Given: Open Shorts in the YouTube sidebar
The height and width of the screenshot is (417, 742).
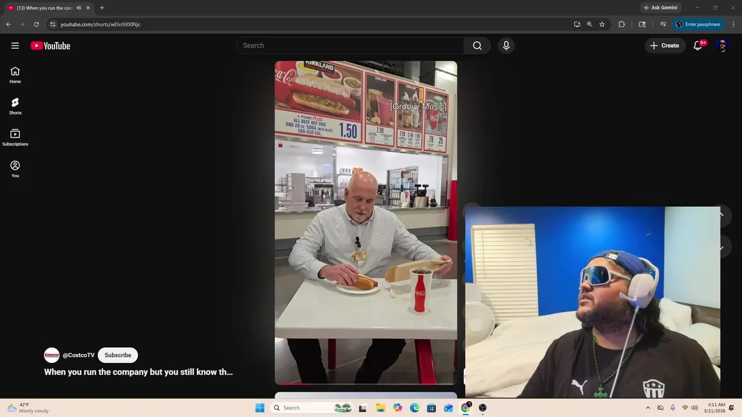Looking at the screenshot, I should (15, 106).
